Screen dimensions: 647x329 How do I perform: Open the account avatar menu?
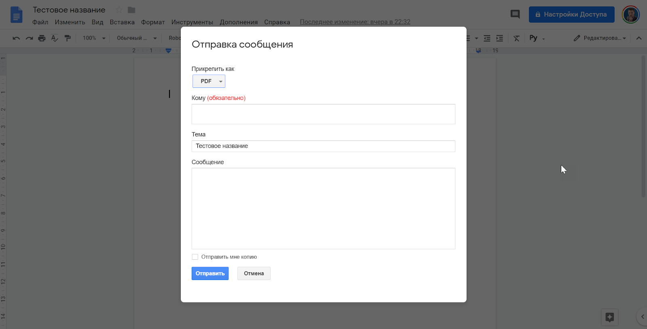630,15
